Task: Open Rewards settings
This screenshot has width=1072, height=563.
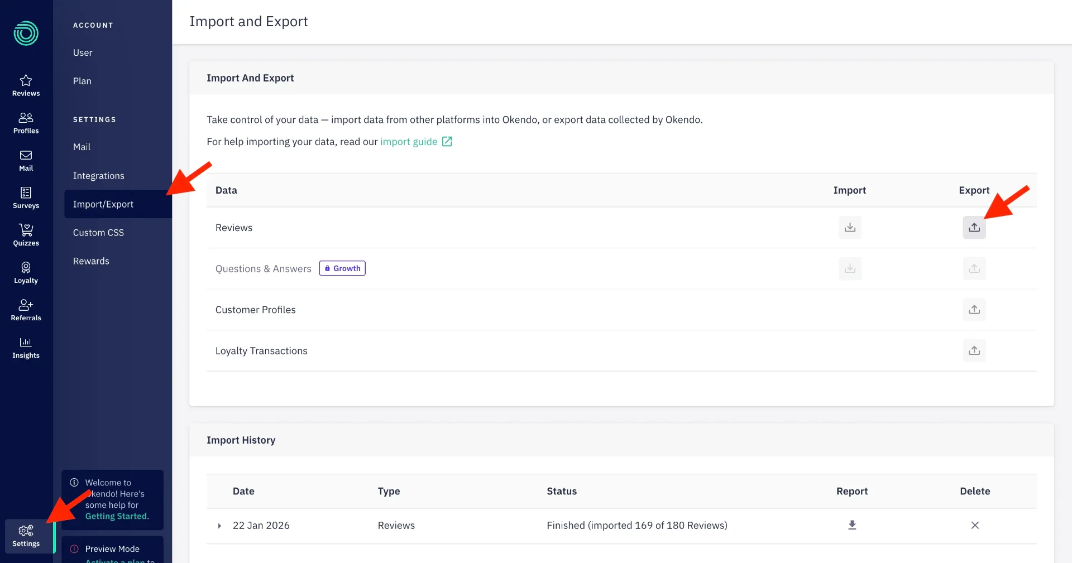Action: click(x=91, y=261)
